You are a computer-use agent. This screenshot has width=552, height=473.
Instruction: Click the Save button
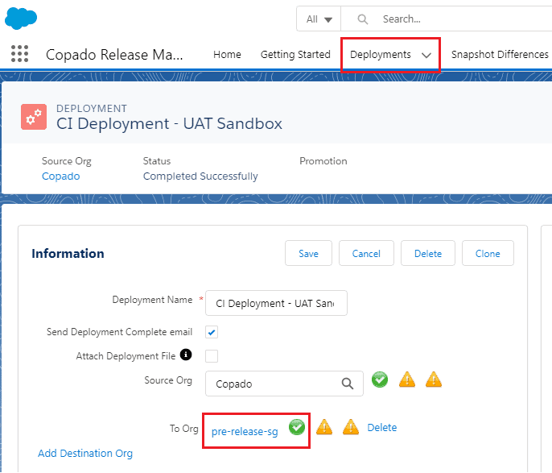[x=308, y=253]
